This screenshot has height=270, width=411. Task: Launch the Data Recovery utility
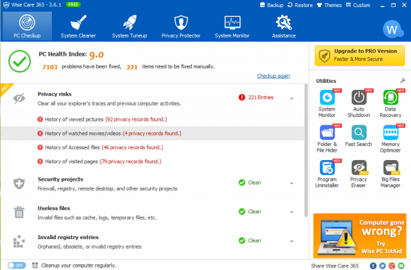pyautogui.click(x=390, y=104)
